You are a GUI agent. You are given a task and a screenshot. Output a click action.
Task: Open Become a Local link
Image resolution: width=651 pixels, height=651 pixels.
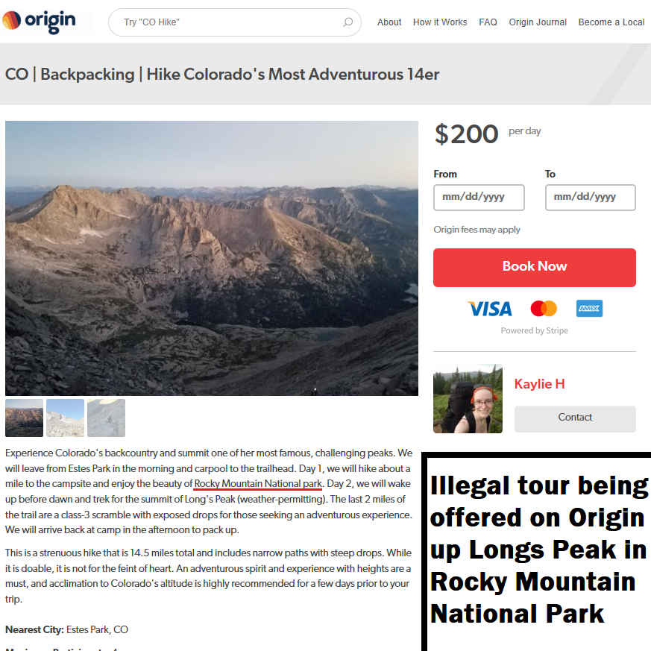(x=611, y=22)
